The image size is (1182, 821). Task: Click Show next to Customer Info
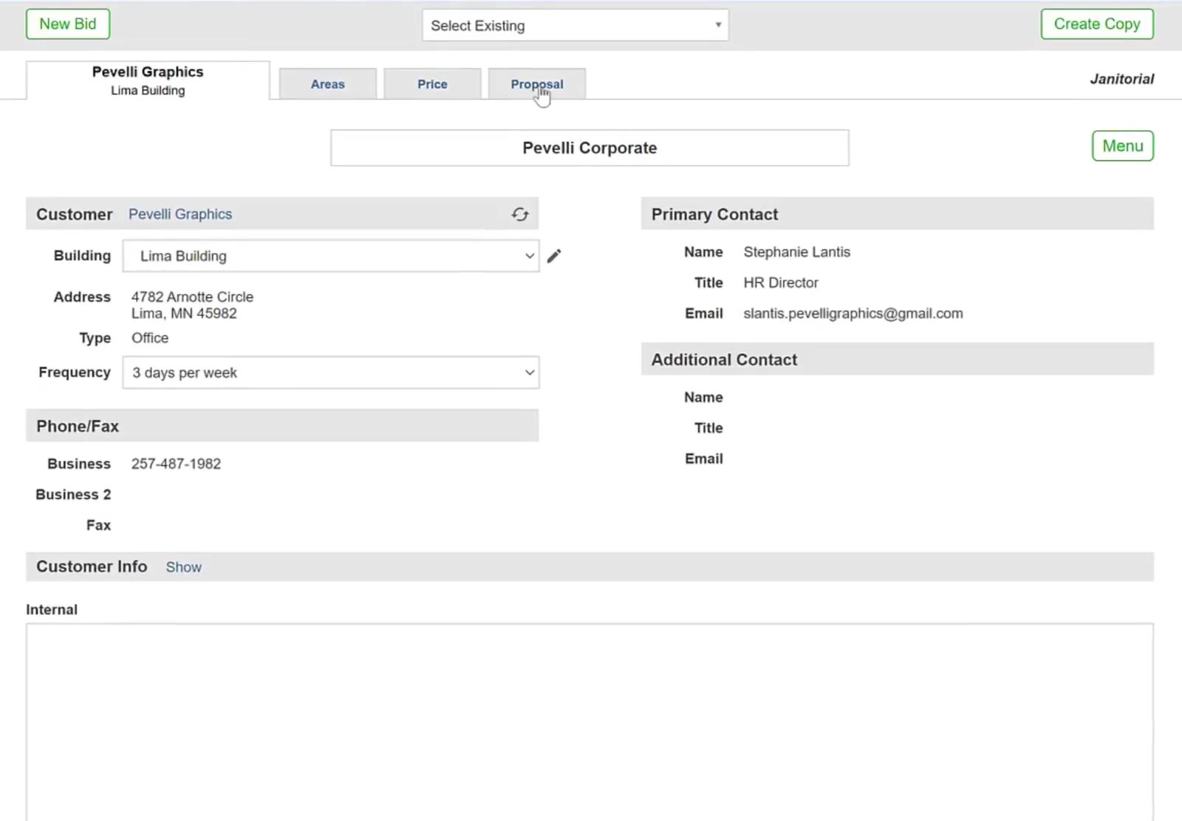click(183, 567)
